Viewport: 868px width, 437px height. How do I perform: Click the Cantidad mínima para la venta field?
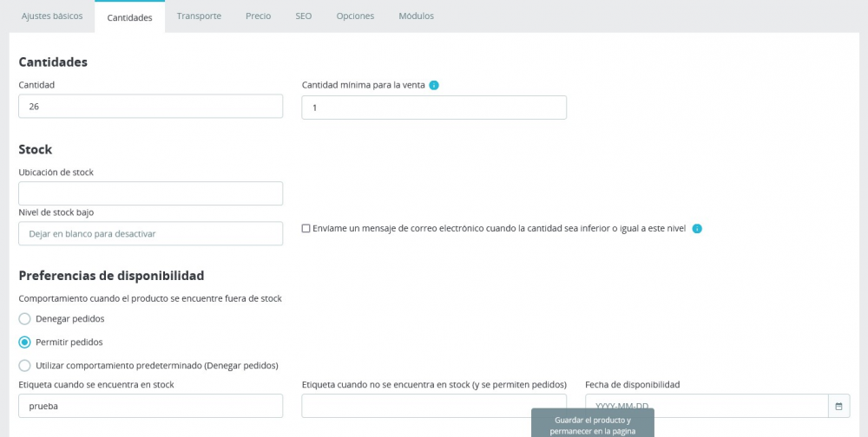[x=434, y=108]
